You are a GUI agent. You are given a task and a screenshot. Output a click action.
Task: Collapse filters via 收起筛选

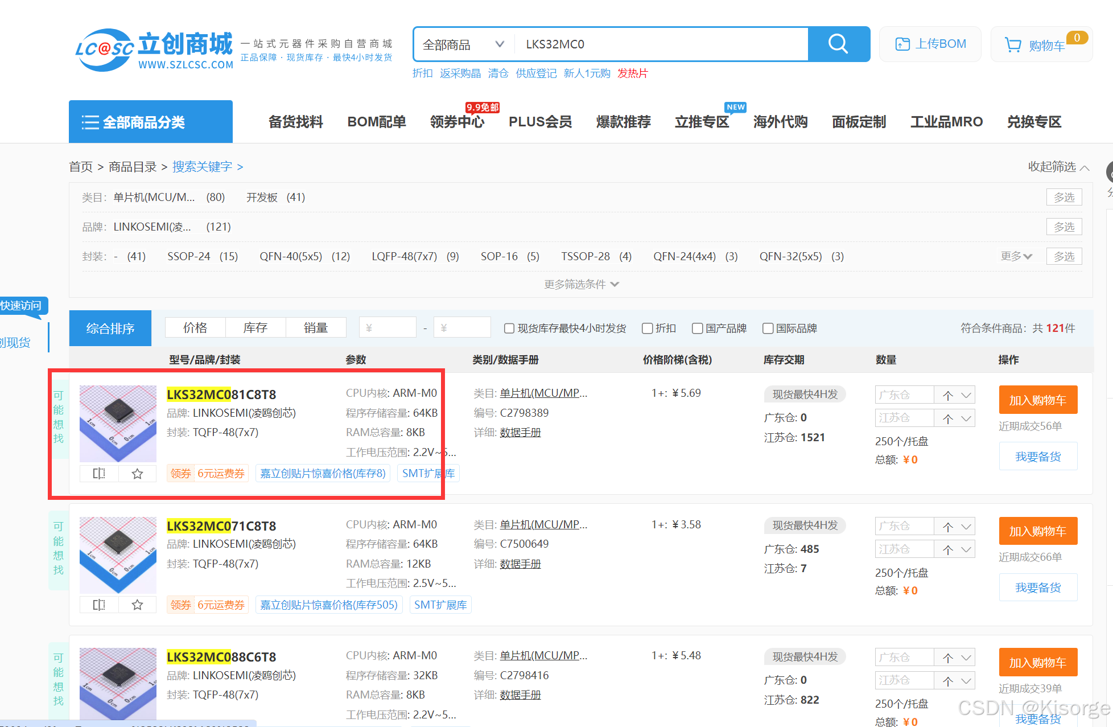(1058, 167)
